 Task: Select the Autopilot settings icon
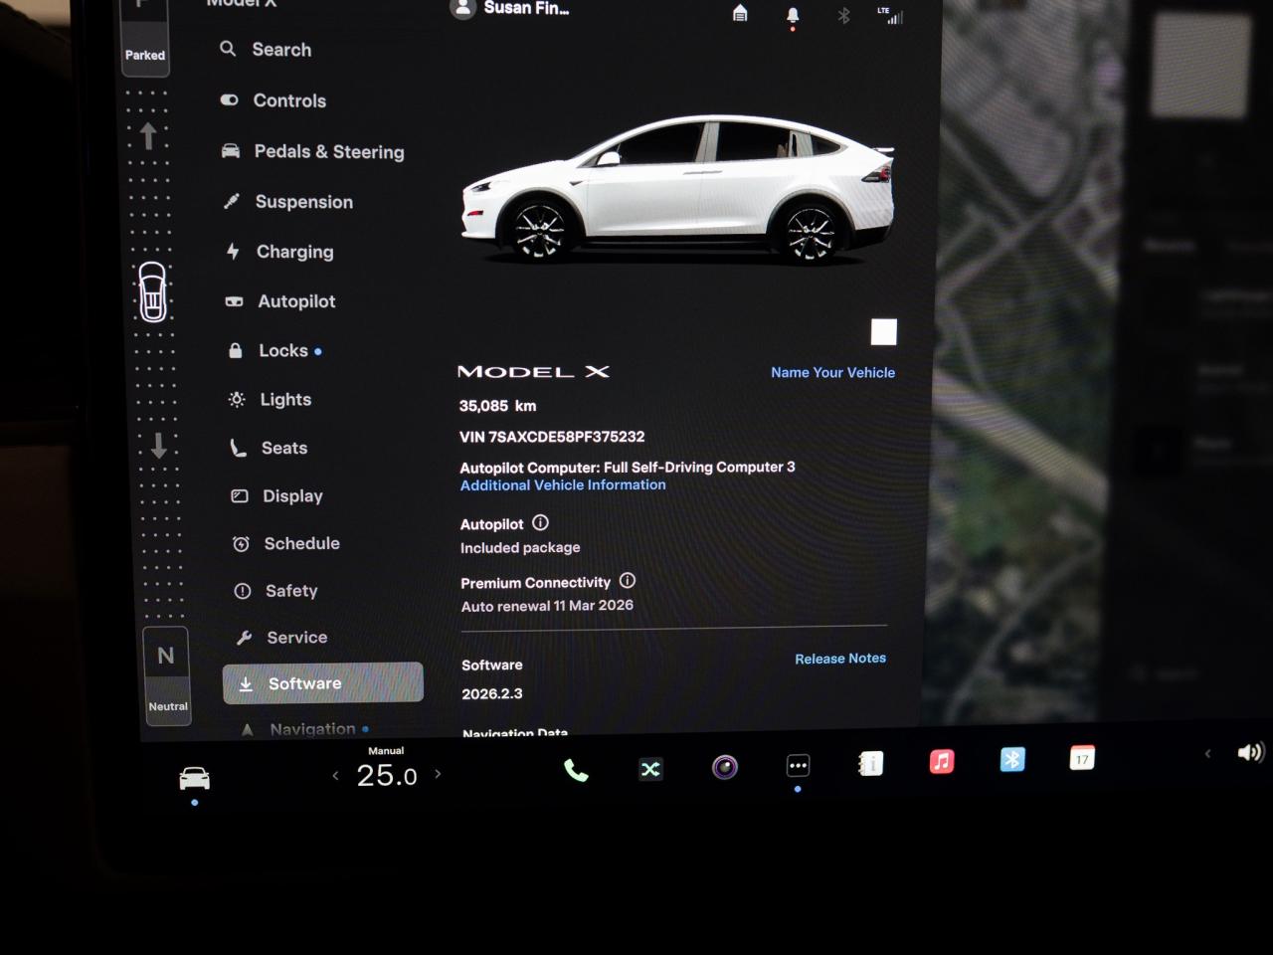click(233, 301)
